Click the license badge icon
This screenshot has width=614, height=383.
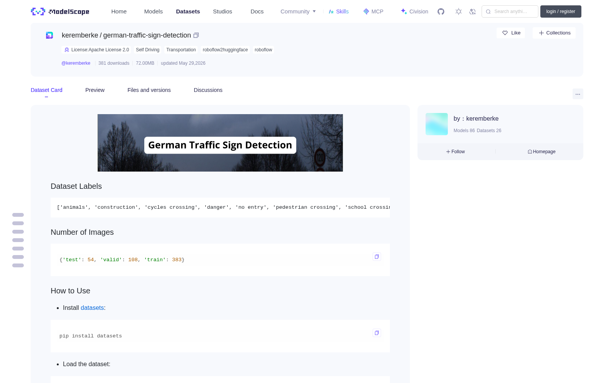(67, 50)
